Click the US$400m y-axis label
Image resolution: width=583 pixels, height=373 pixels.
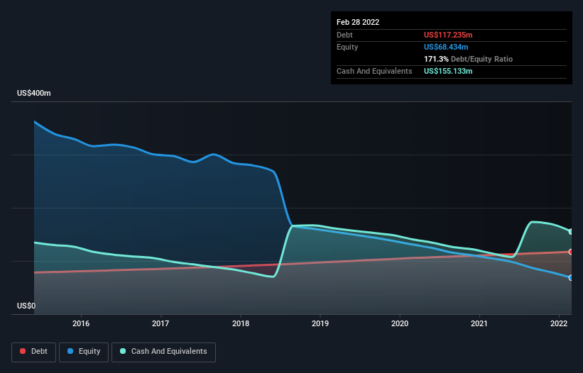[x=34, y=93]
